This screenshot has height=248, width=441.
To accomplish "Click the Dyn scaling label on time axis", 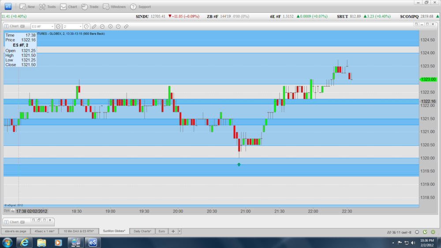I will coord(7,210).
